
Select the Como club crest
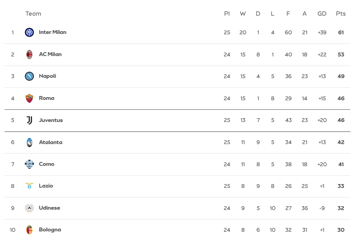point(29,164)
